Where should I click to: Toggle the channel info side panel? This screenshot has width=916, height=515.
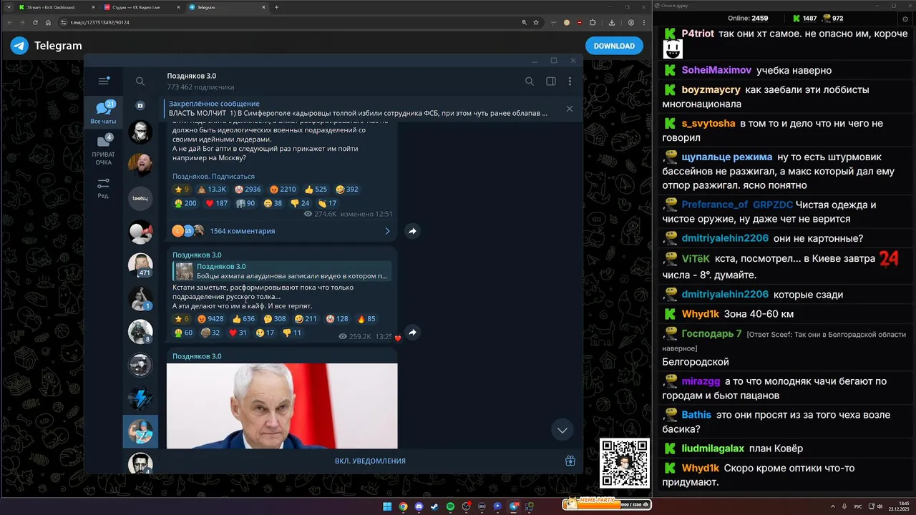click(551, 82)
